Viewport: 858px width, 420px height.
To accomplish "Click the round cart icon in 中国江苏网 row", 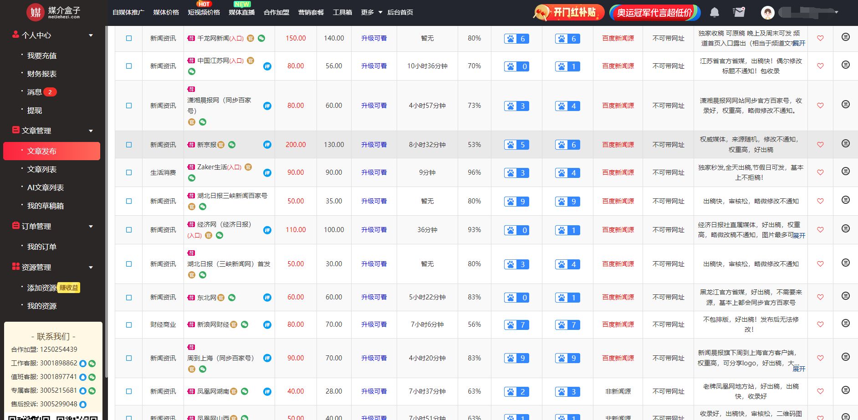I will (x=846, y=65).
